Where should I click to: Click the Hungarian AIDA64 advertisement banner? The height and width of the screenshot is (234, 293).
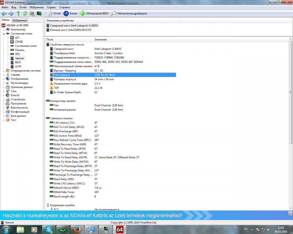pos(146,216)
